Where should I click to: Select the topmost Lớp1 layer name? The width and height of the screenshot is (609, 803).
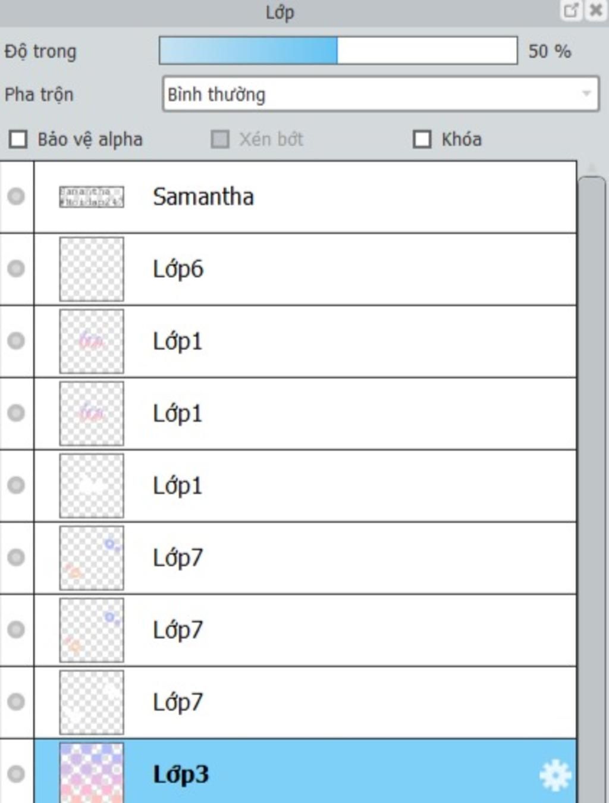click(x=178, y=341)
